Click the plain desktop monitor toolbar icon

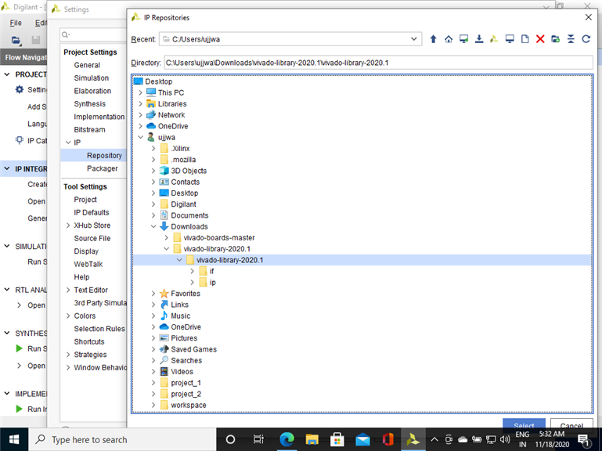pyautogui.click(x=510, y=39)
